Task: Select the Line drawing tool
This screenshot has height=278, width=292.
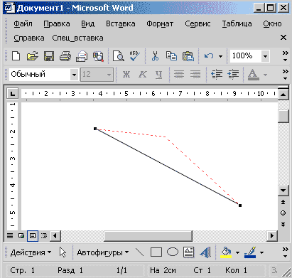Action: click(x=139, y=252)
